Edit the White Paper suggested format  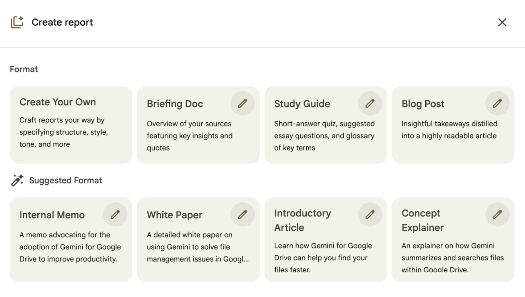click(243, 215)
